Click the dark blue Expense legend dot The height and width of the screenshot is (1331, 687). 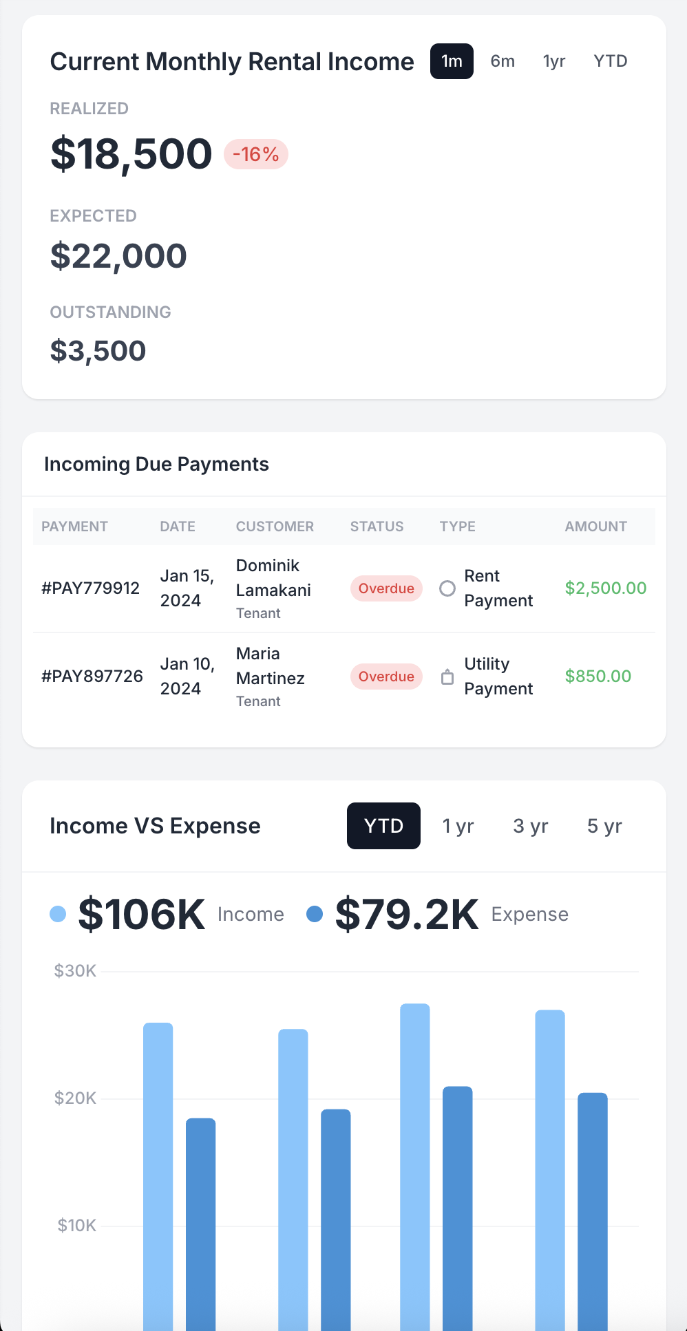pos(315,914)
